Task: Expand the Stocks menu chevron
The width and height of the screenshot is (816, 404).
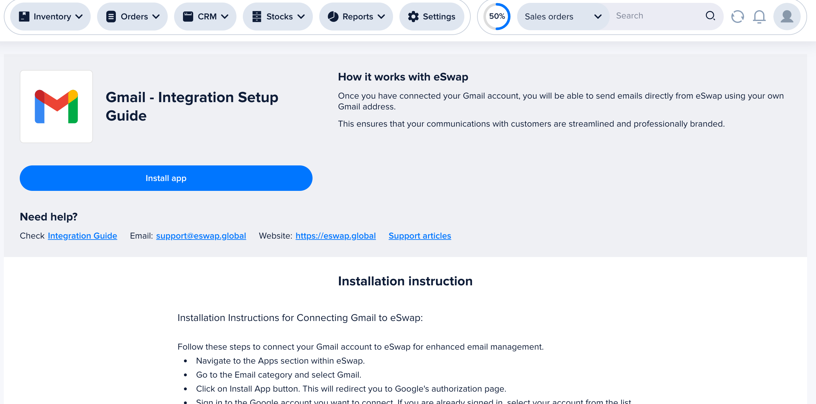Action: click(301, 17)
